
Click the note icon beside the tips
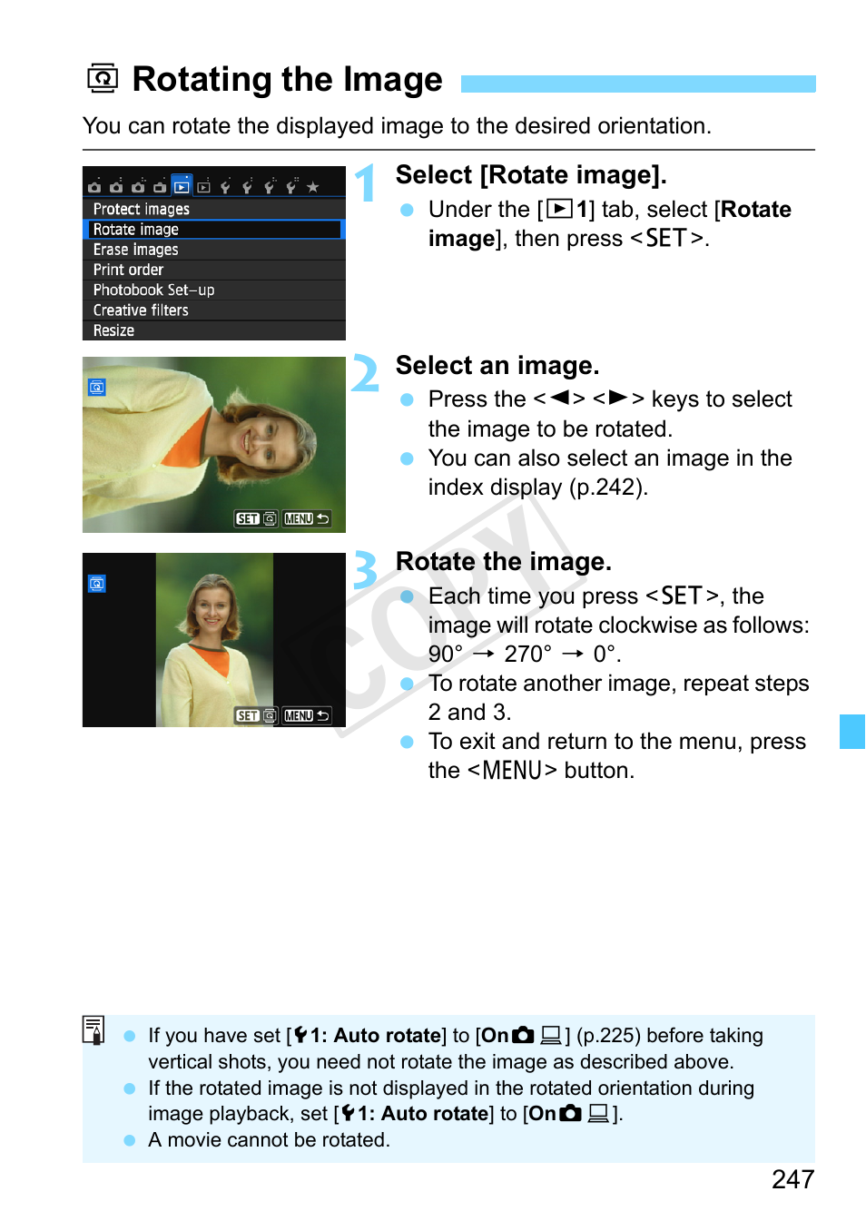[93, 1029]
